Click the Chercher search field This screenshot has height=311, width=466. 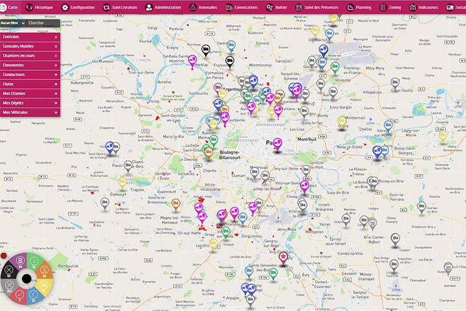click(x=43, y=23)
